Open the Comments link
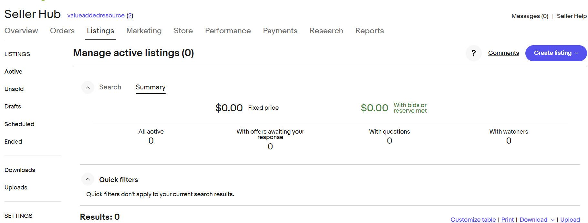 coord(503,53)
